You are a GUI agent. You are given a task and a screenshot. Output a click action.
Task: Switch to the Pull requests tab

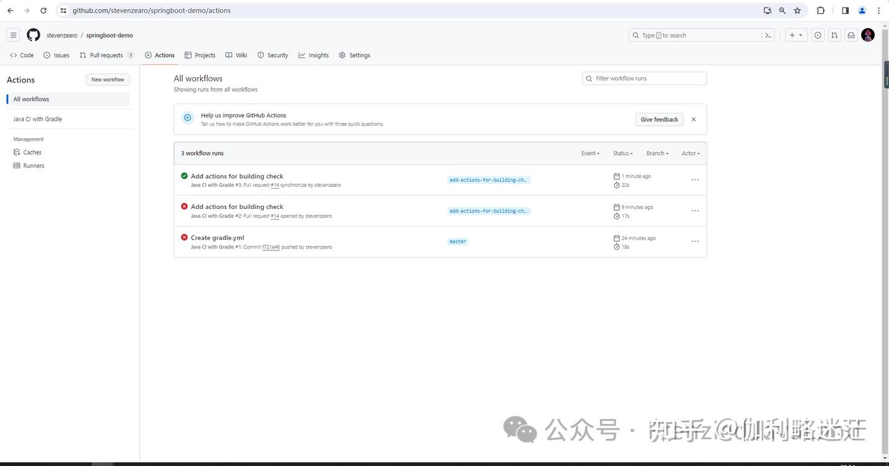coord(106,55)
